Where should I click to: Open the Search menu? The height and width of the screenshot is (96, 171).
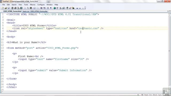[x=14, y=5]
